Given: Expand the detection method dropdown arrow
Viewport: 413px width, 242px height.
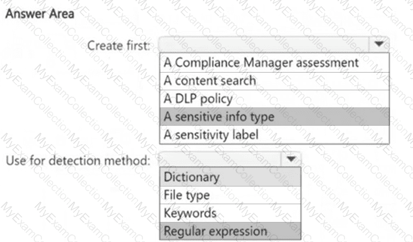Looking at the screenshot, I should 290,159.
